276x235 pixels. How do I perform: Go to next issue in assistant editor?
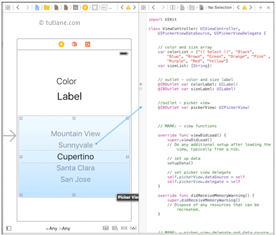point(251,7)
